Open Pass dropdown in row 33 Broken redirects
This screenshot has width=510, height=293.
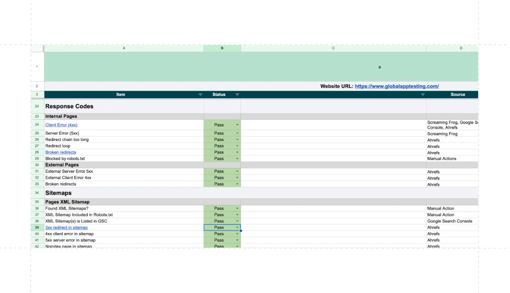click(237, 184)
